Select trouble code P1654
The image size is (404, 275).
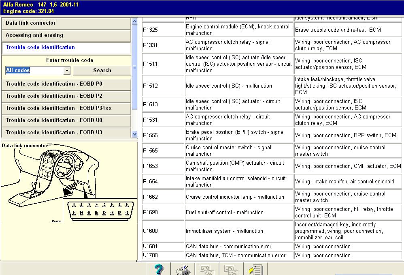click(x=163, y=182)
